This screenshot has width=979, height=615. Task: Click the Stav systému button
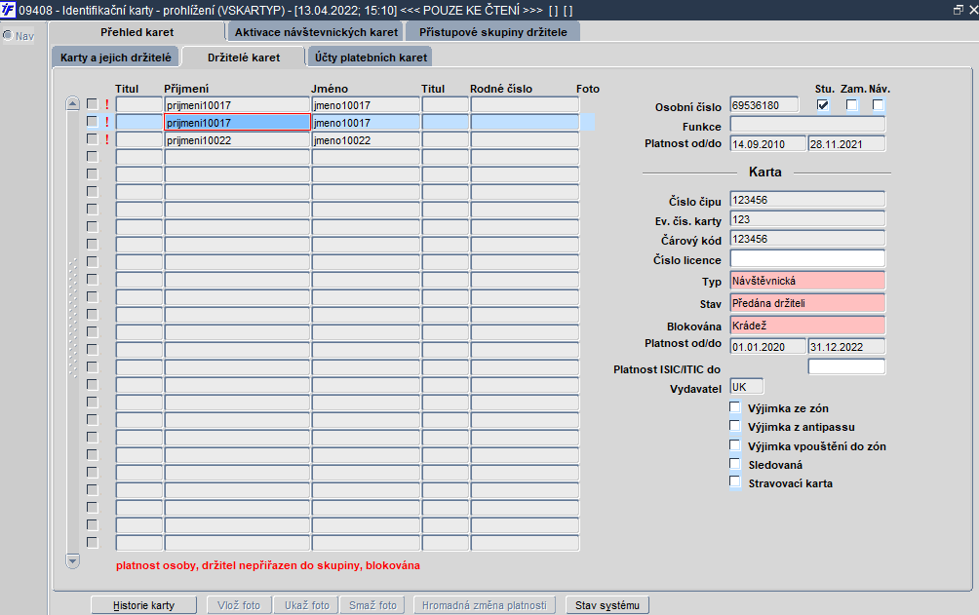(x=607, y=605)
